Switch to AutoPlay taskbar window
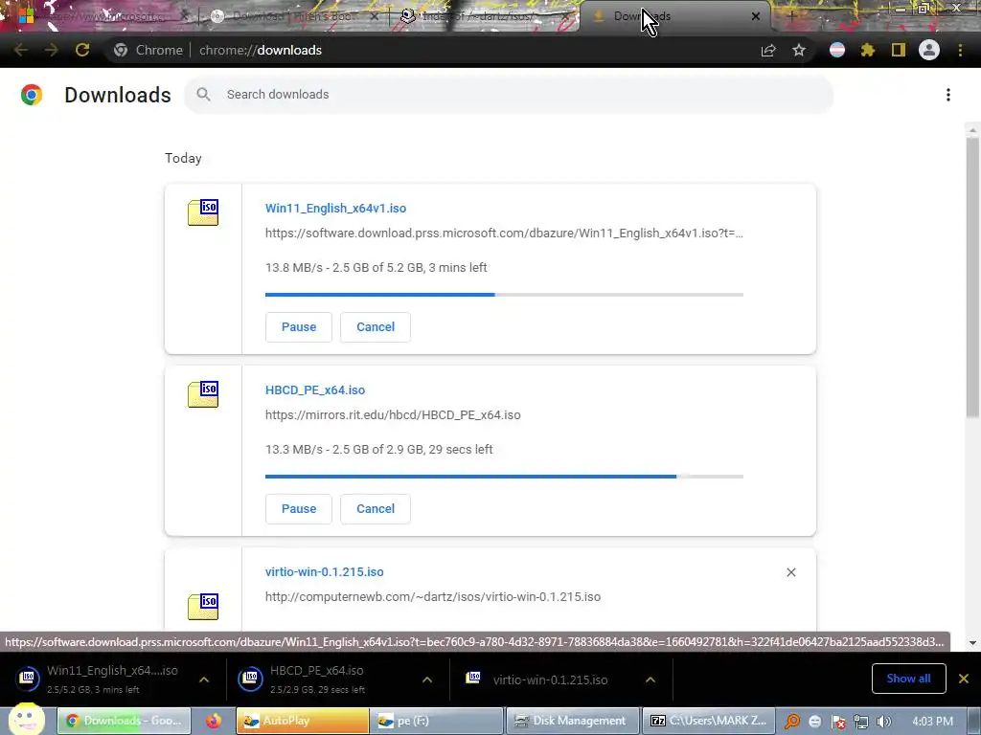This screenshot has width=981, height=735. 303,721
